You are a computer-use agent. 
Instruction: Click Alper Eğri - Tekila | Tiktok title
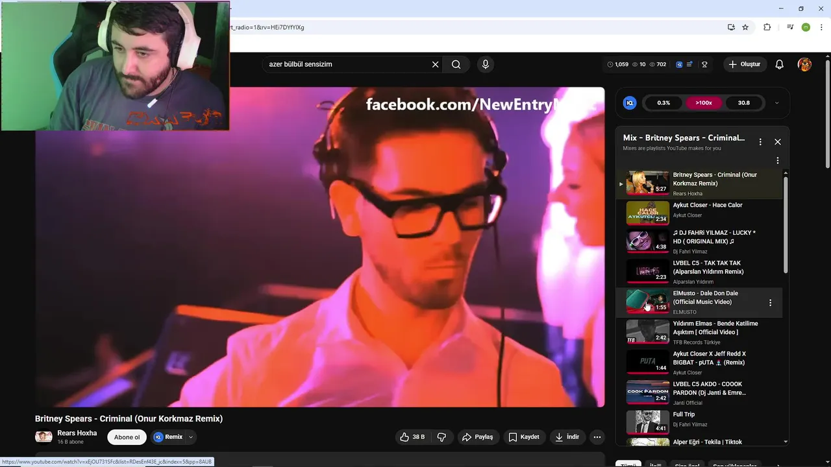pyautogui.click(x=708, y=442)
